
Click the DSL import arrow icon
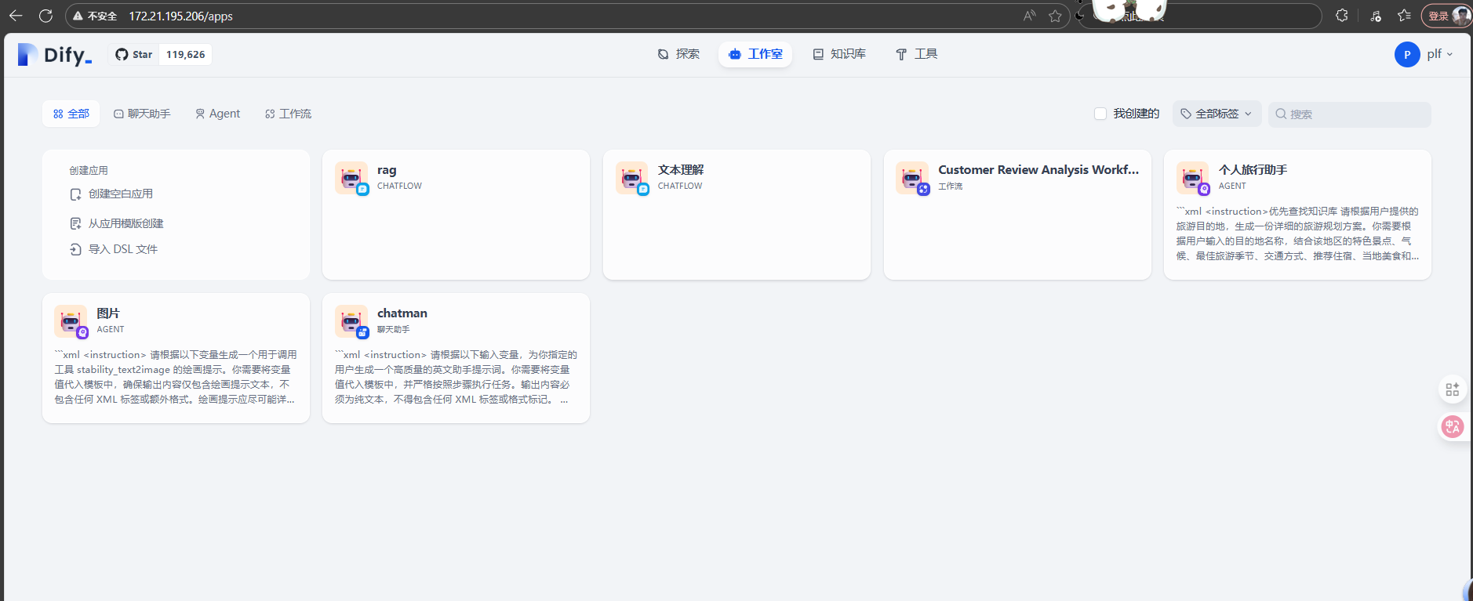[x=75, y=249]
